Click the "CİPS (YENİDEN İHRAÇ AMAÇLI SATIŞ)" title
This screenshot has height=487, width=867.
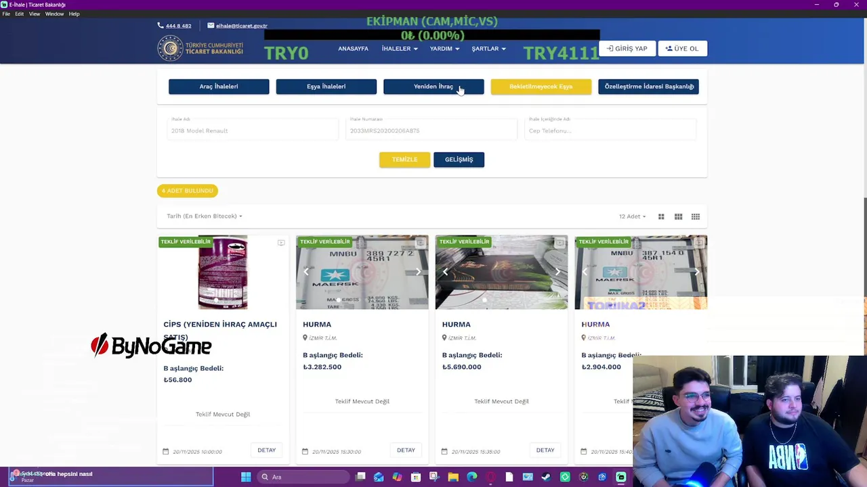(x=220, y=331)
